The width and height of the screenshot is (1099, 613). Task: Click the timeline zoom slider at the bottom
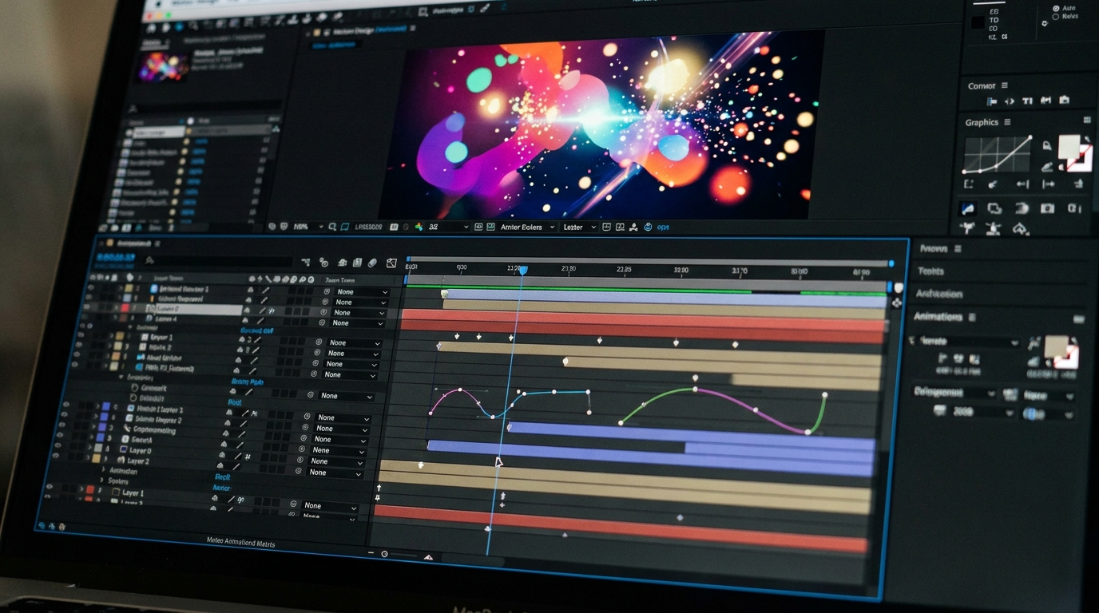tap(399, 555)
